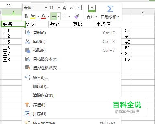Choose 只粘贴文本(Y) from the context menu
The height and width of the screenshot is (124, 155).
click(71, 59)
